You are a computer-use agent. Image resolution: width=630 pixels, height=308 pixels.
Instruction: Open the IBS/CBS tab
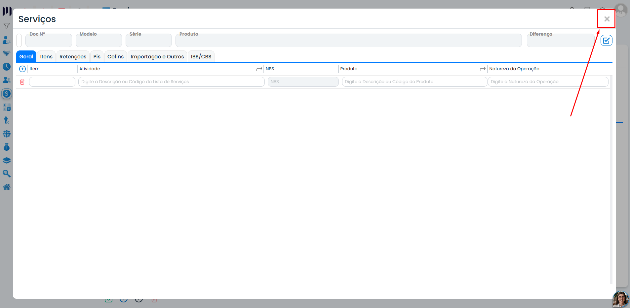click(201, 57)
